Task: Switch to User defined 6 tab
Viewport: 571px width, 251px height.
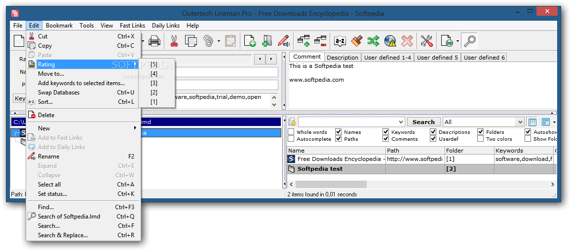Action: (x=484, y=58)
